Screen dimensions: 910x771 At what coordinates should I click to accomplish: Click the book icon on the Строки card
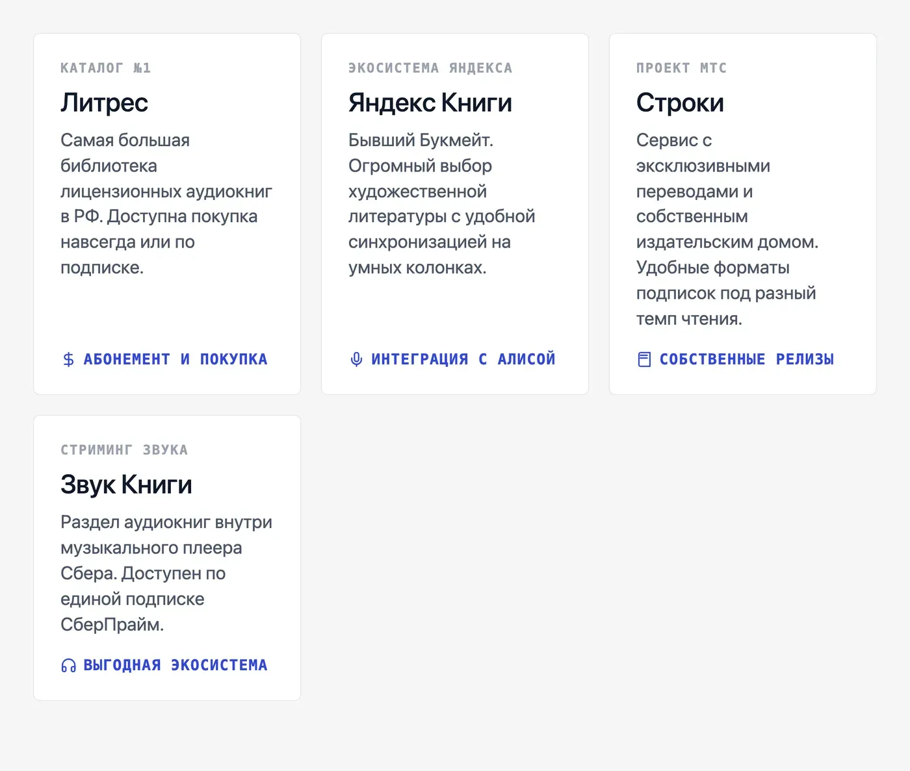point(644,359)
